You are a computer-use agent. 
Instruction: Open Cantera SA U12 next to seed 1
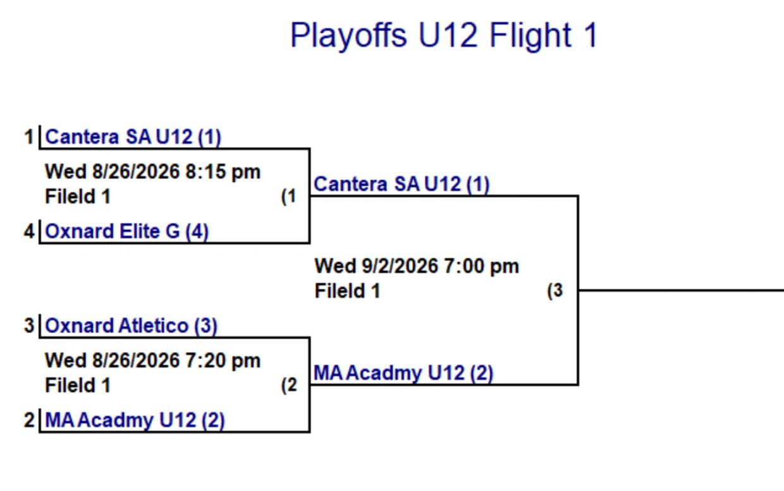(133, 136)
